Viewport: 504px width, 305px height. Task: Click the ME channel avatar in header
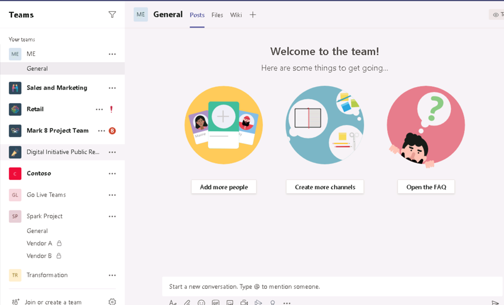coord(141,14)
